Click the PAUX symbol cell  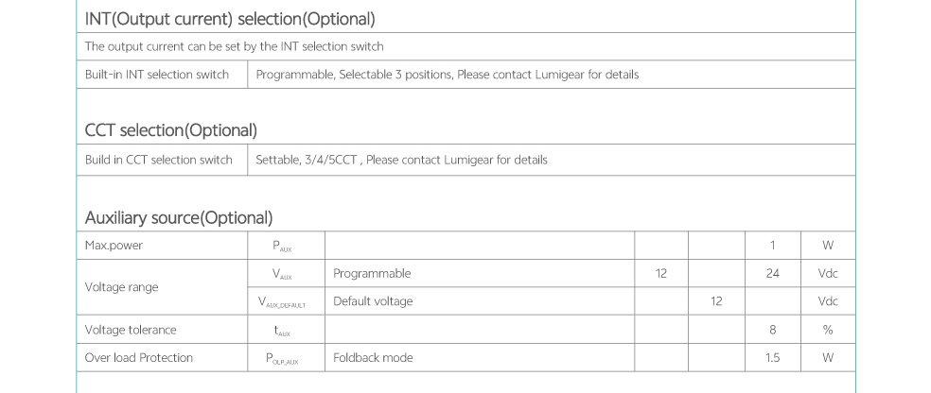[282, 246]
